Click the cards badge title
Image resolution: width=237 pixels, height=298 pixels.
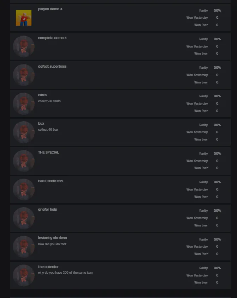tap(43, 95)
